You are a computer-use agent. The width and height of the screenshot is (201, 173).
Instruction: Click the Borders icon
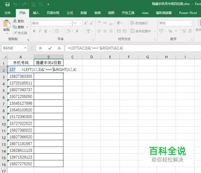click(x=57, y=31)
